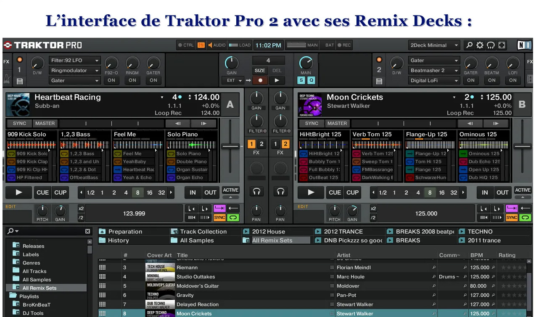536x317 pixels.
Task: Open Ringmodulator effect dropdown
Action: click(75, 70)
